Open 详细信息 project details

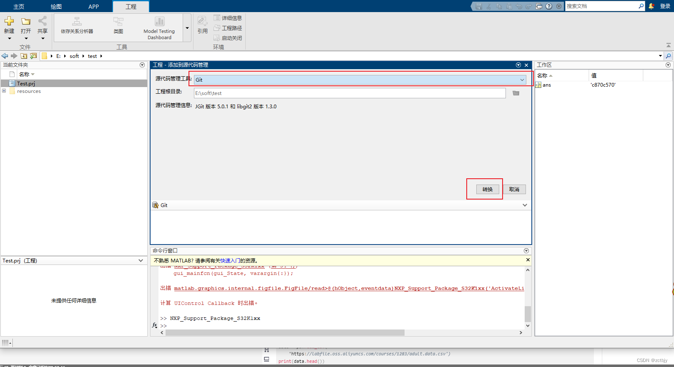click(228, 18)
